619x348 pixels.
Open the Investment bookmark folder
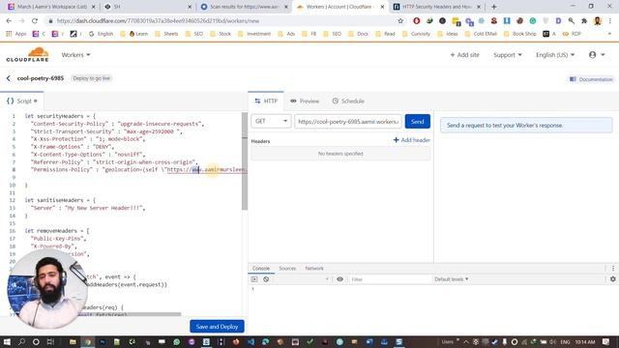tap(254, 34)
